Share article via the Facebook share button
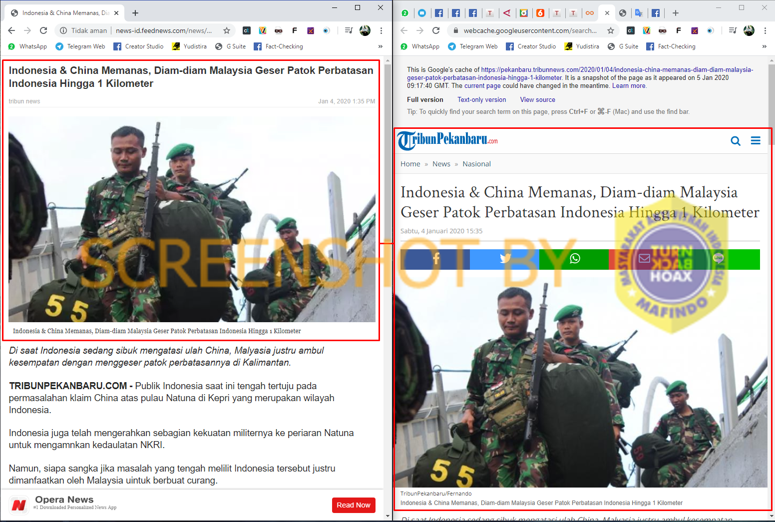The width and height of the screenshot is (775, 522). (x=435, y=259)
